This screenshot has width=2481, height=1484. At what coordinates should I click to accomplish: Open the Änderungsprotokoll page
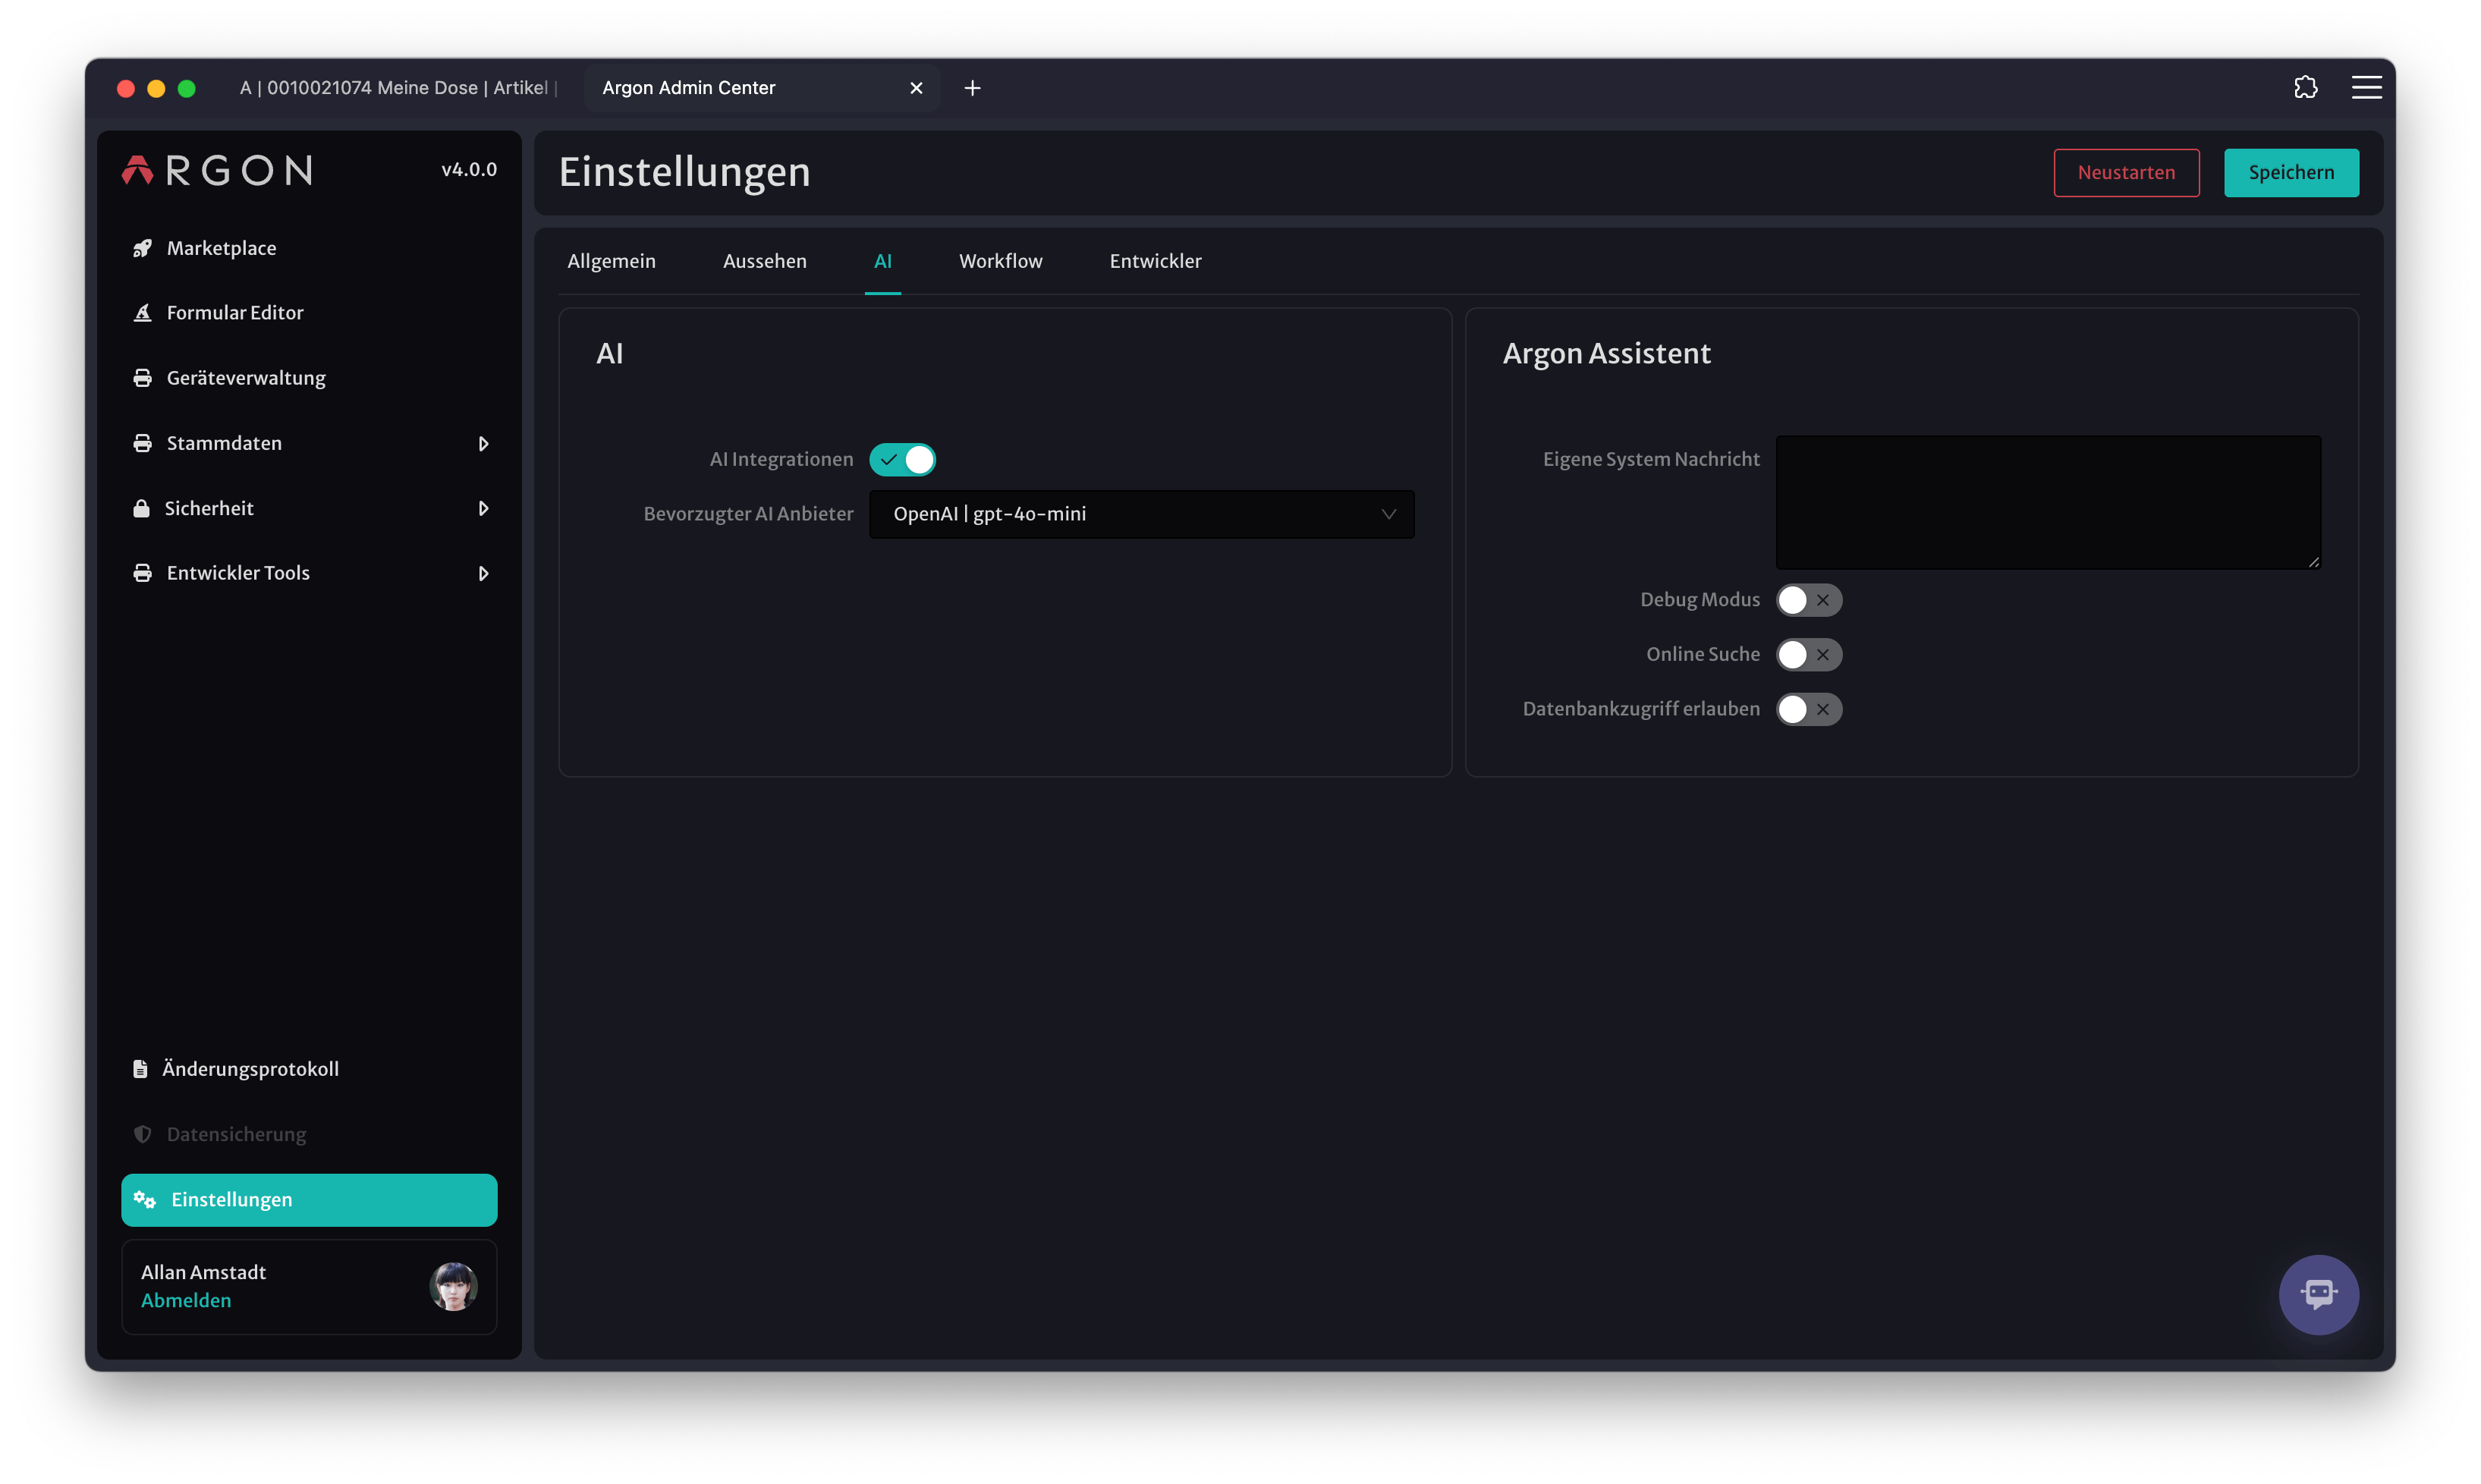click(309, 1069)
